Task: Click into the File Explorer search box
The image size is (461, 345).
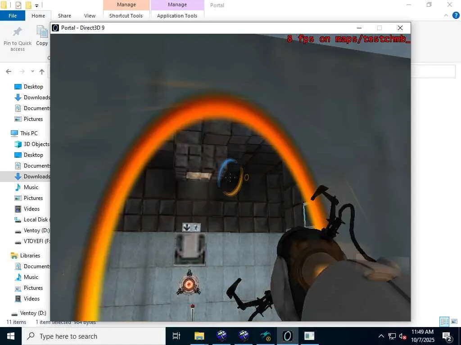Action: pyautogui.click(x=433, y=71)
